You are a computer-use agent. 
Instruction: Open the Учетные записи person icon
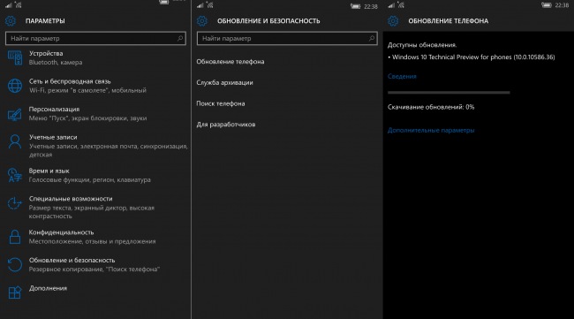point(15,141)
